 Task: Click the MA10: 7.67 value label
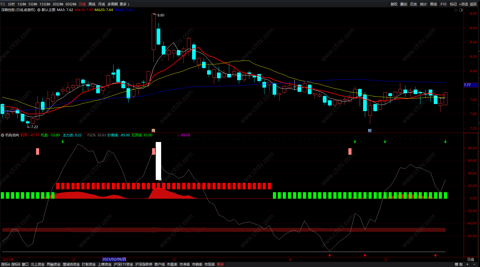(84, 10)
